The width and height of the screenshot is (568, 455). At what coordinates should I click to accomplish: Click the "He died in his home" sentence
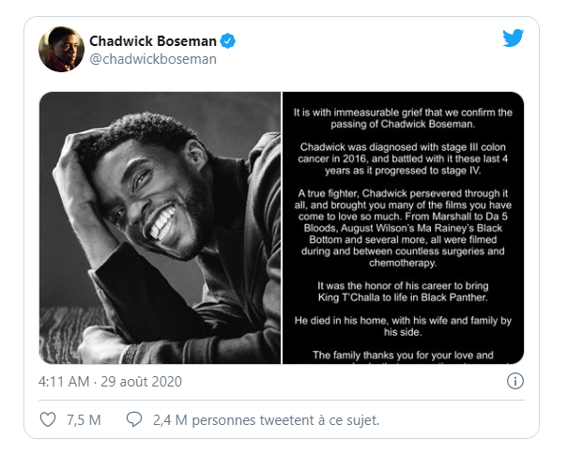(402, 326)
